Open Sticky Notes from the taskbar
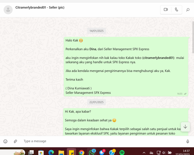 (x=71, y=152)
